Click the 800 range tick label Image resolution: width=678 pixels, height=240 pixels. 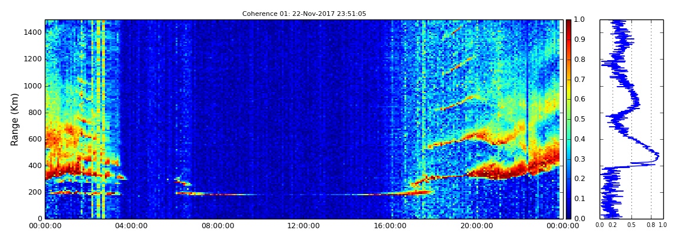point(35,113)
